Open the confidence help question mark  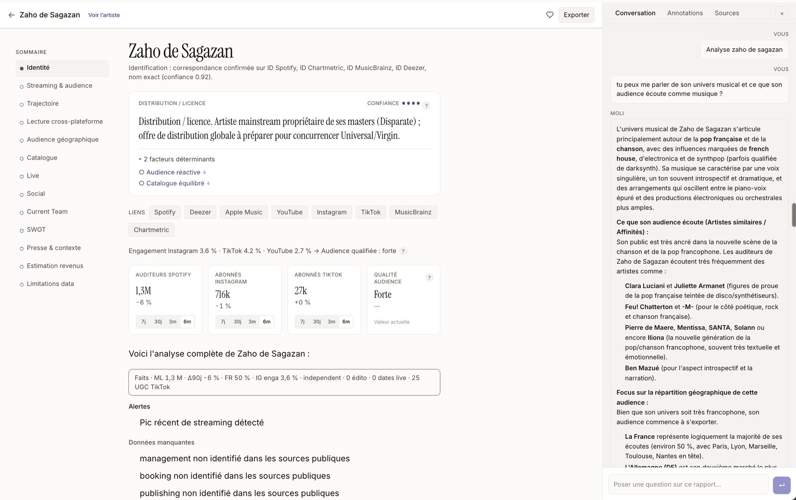click(x=426, y=105)
